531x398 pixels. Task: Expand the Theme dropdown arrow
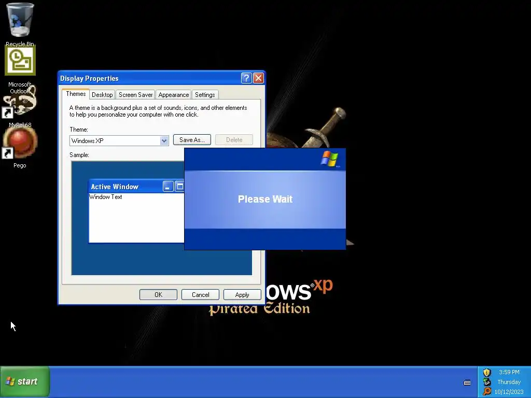164,141
